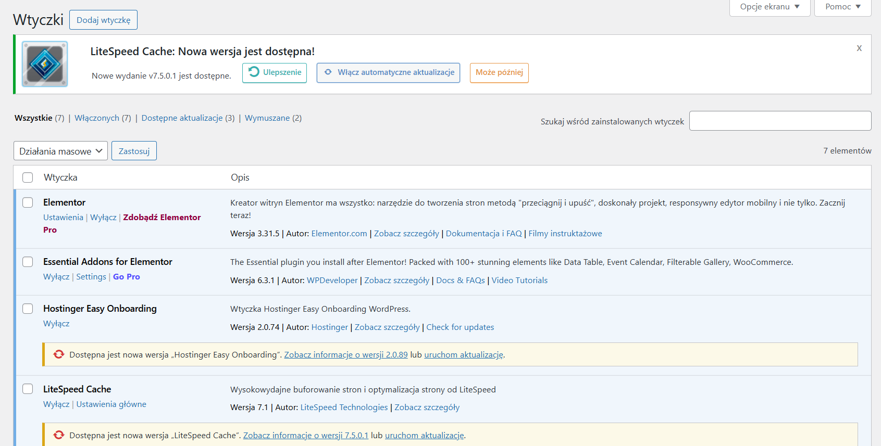Click the plugin search input field

click(x=780, y=121)
